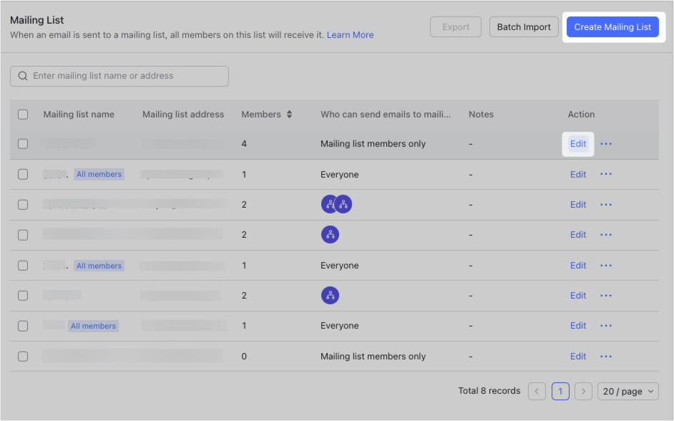
Task: Go to the previous page
Action: [537, 391]
